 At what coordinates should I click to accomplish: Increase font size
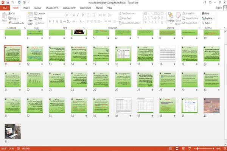click(74, 15)
